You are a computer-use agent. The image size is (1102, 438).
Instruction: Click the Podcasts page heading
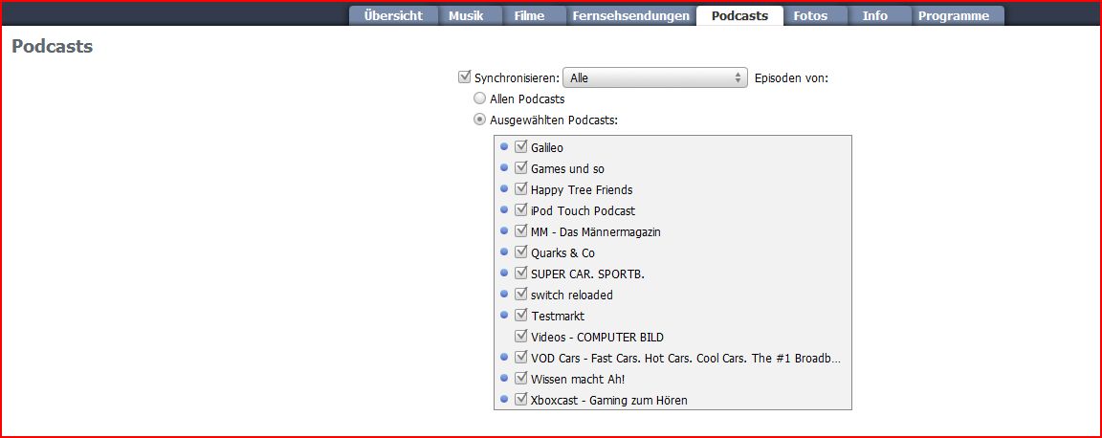point(53,47)
